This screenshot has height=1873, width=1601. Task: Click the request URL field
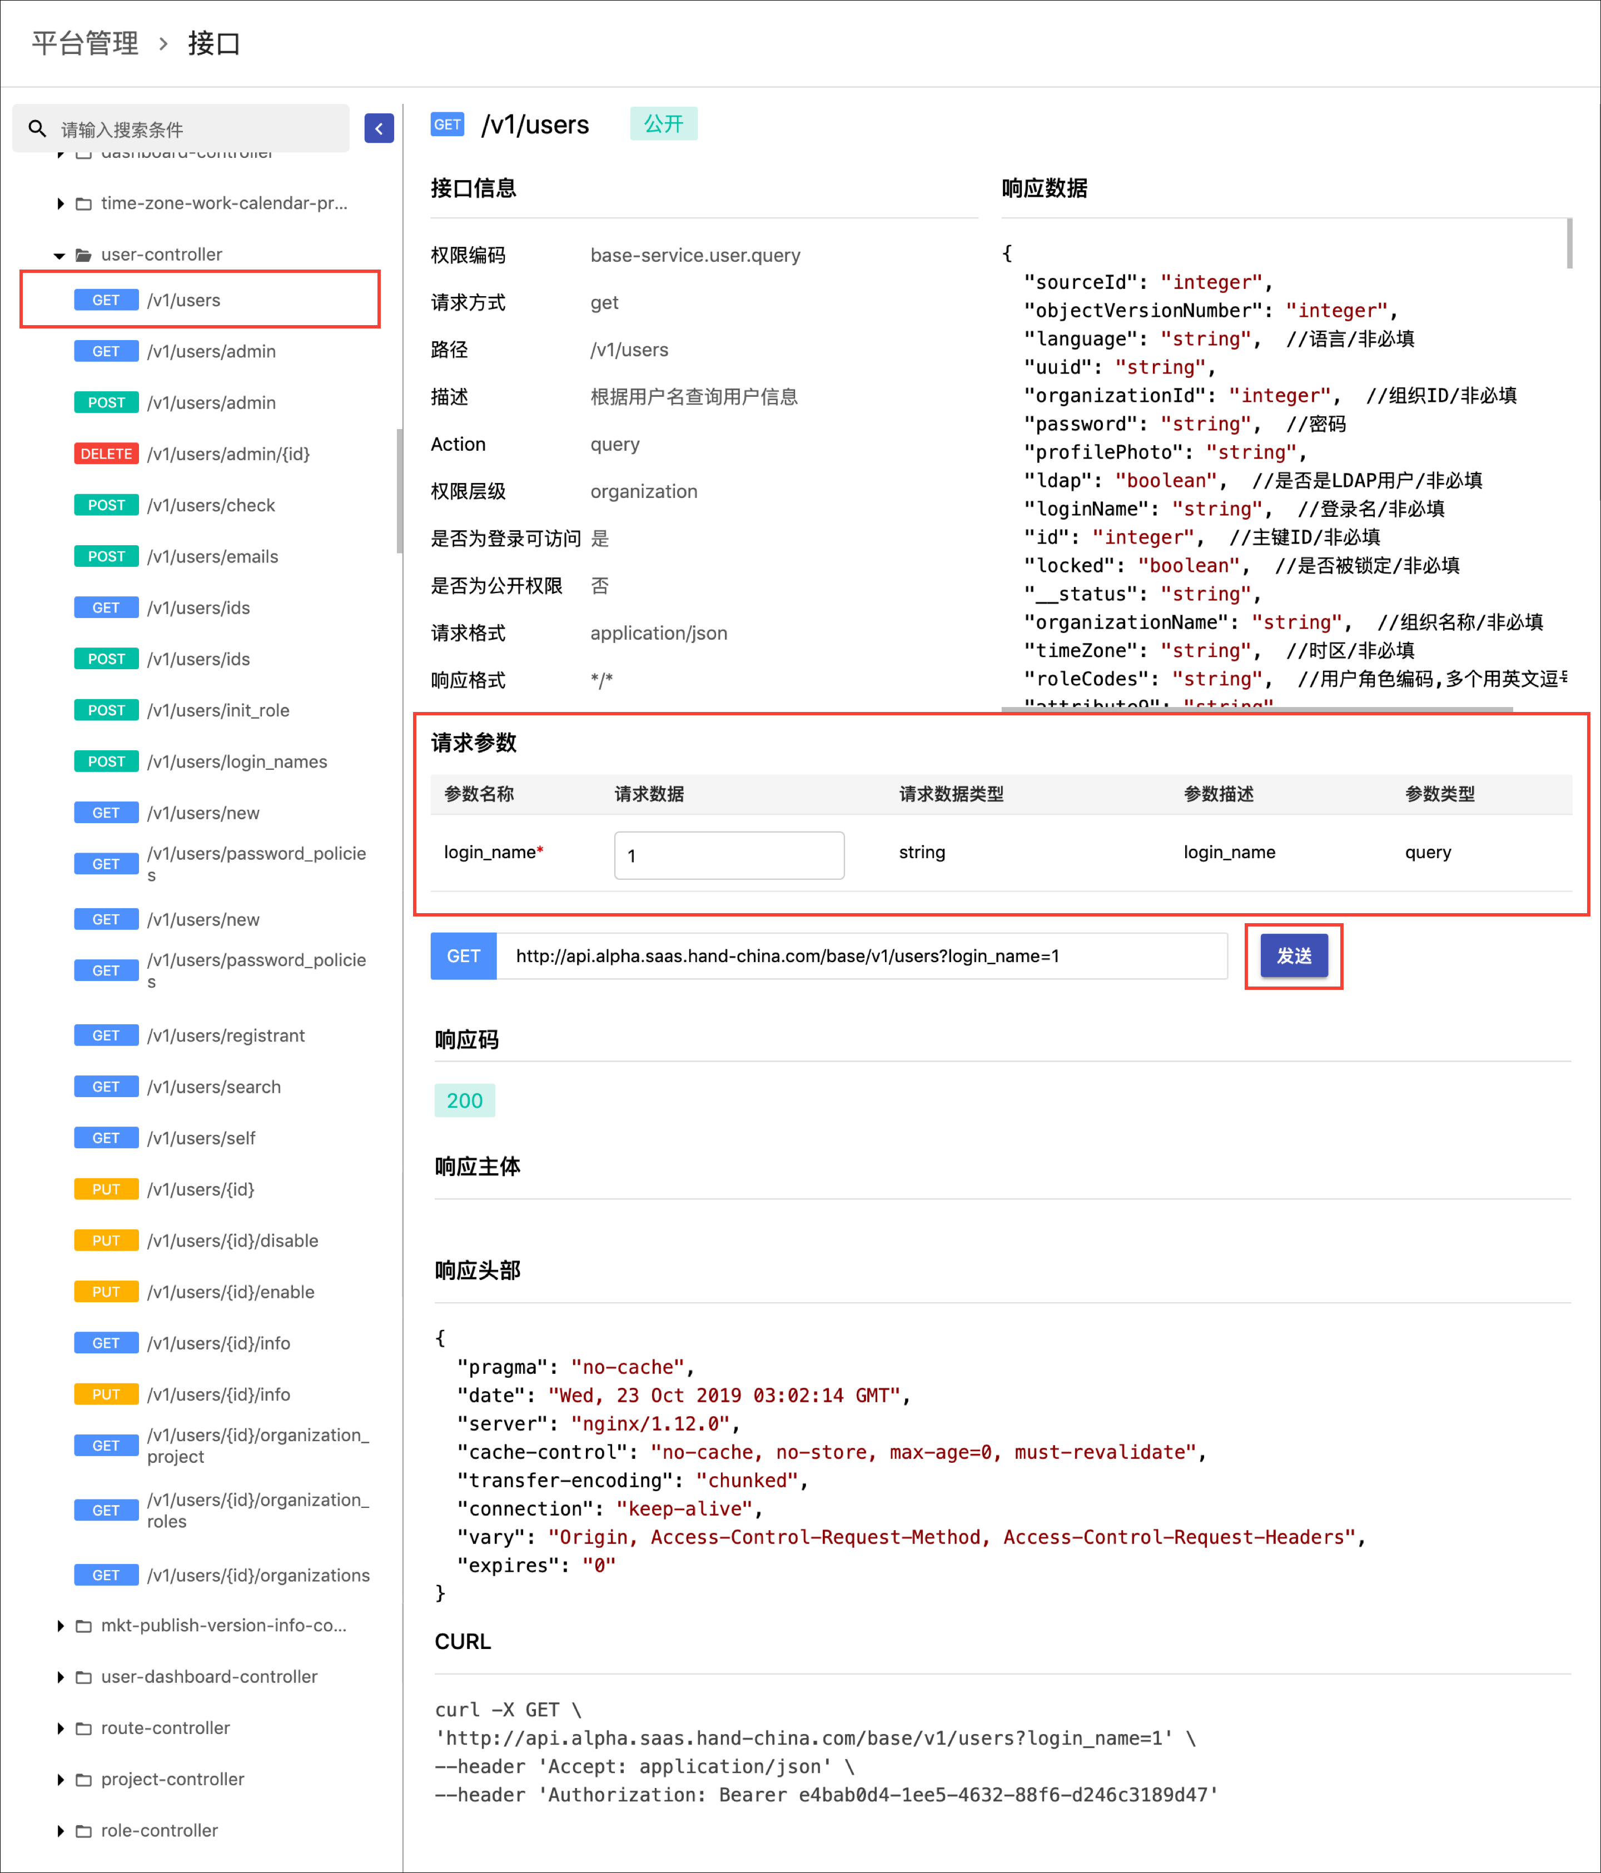pyautogui.click(x=862, y=955)
